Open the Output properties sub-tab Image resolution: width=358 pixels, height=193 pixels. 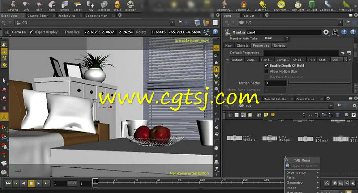[237, 60]
